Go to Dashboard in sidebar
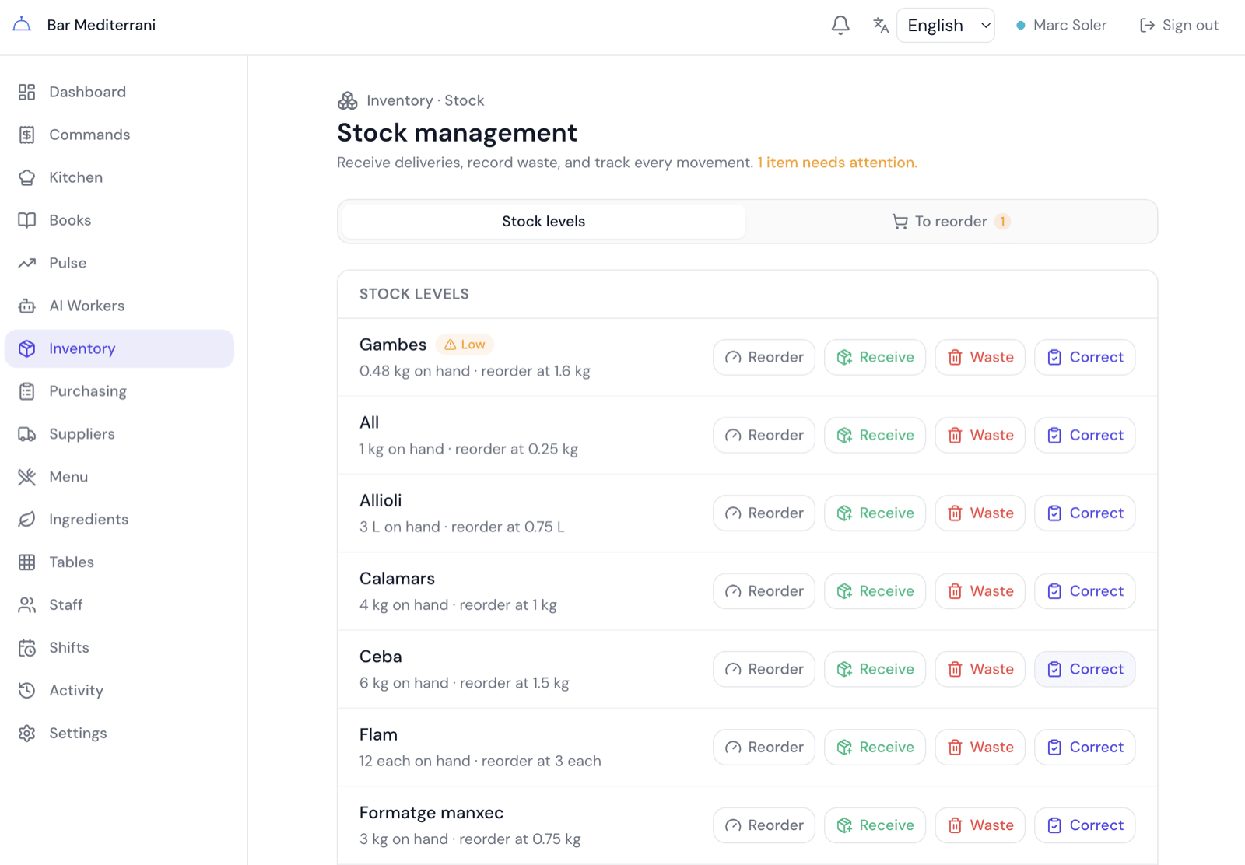 coord(119,92)
